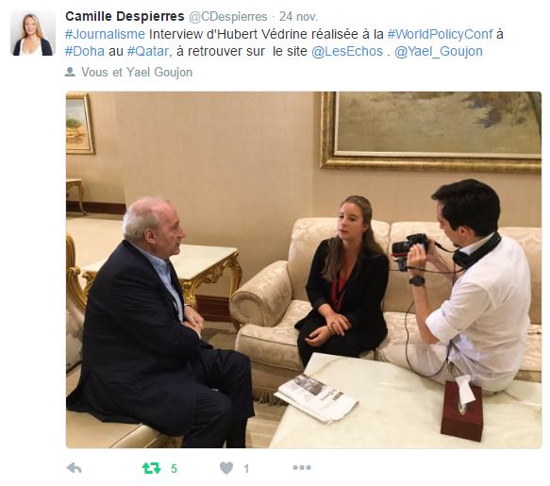Go to the @LesEchos mention
This screenshot has width=550, height=486.
[347, 51]
